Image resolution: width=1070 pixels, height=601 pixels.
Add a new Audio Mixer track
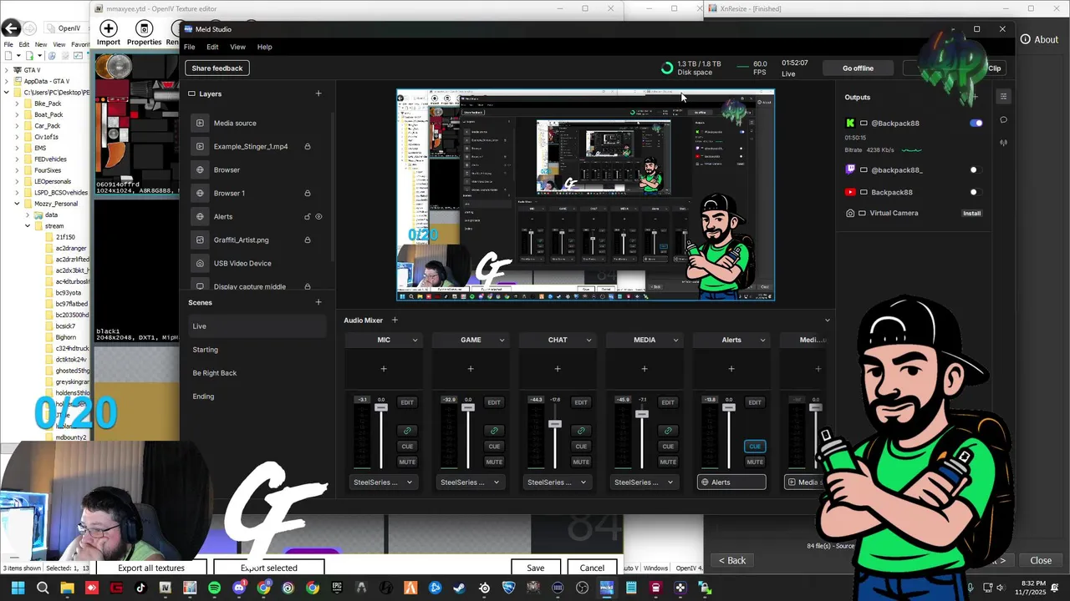[395, 320]
